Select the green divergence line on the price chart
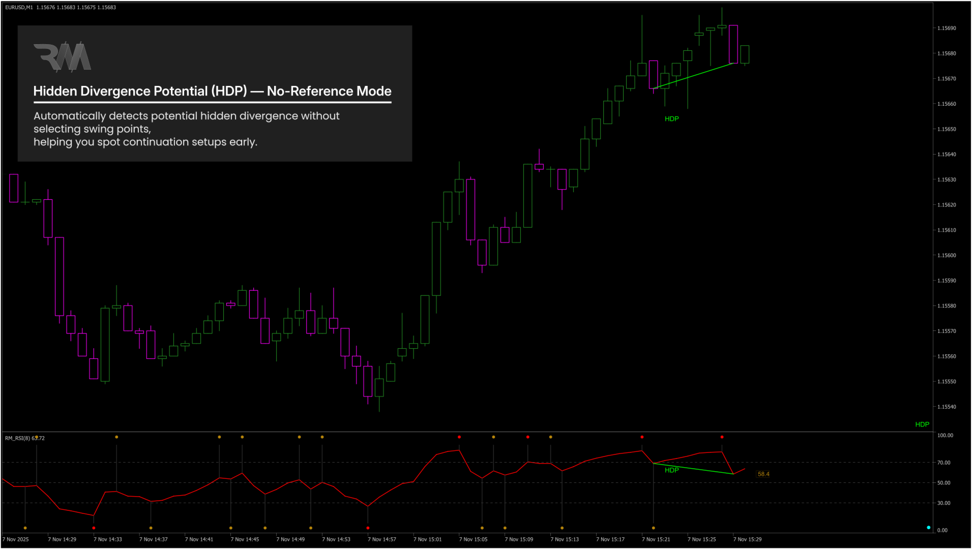This screenshot has height=549, width=972. pyautogui.click(x=693, y=76)
